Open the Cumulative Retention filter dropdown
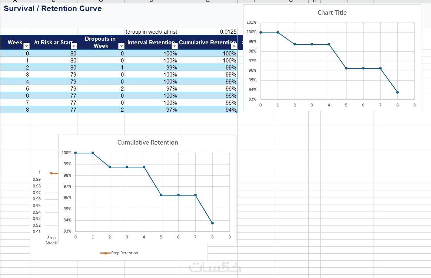431x278 pixels. point(233,46)
